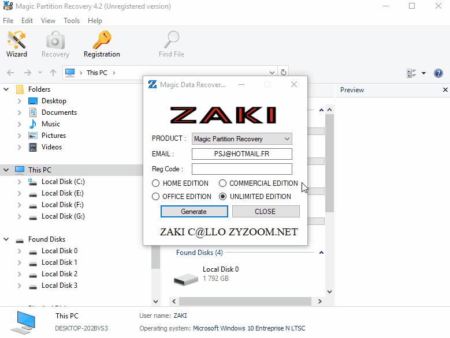
Task: Open the view options icon
Action: 411,73
